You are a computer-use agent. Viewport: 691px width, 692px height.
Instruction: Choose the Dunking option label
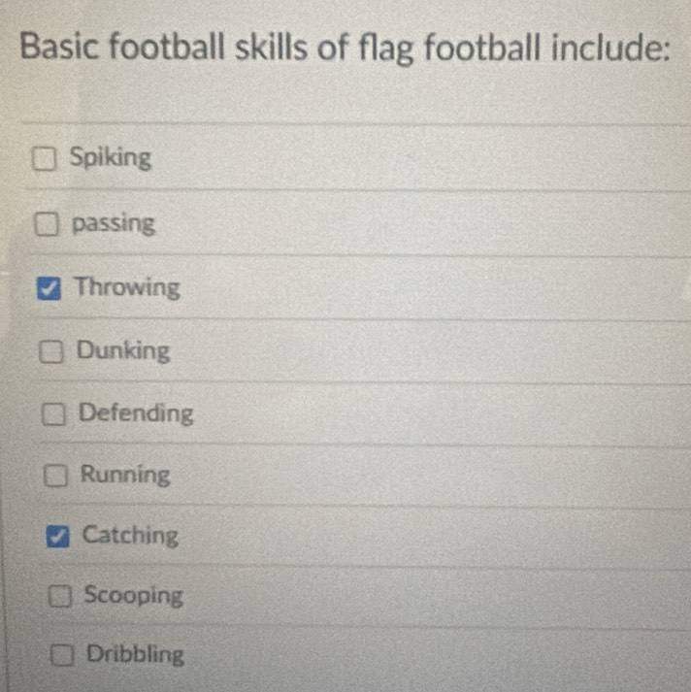coord(123,351)
